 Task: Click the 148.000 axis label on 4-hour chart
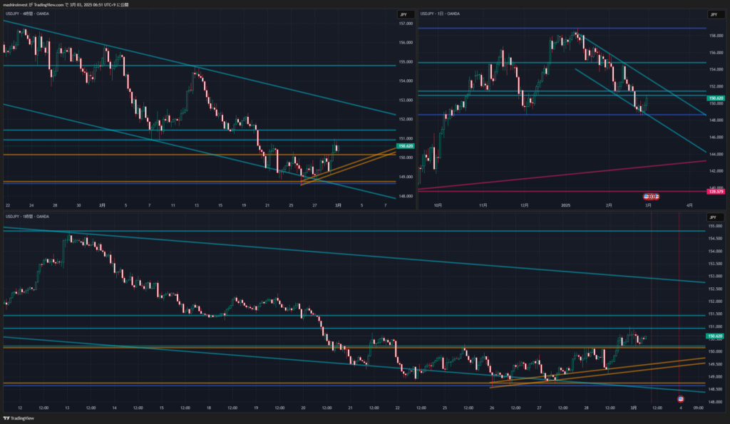pos(406,196)
